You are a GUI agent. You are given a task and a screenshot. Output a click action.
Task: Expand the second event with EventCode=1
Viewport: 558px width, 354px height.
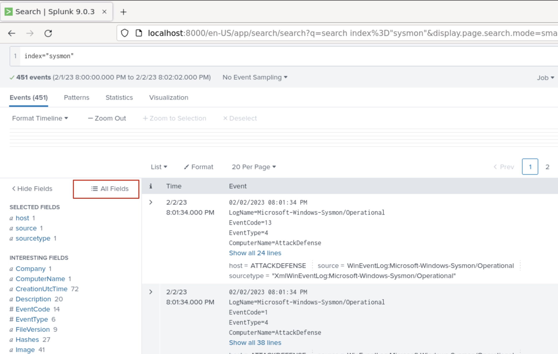tap(151, 292)
